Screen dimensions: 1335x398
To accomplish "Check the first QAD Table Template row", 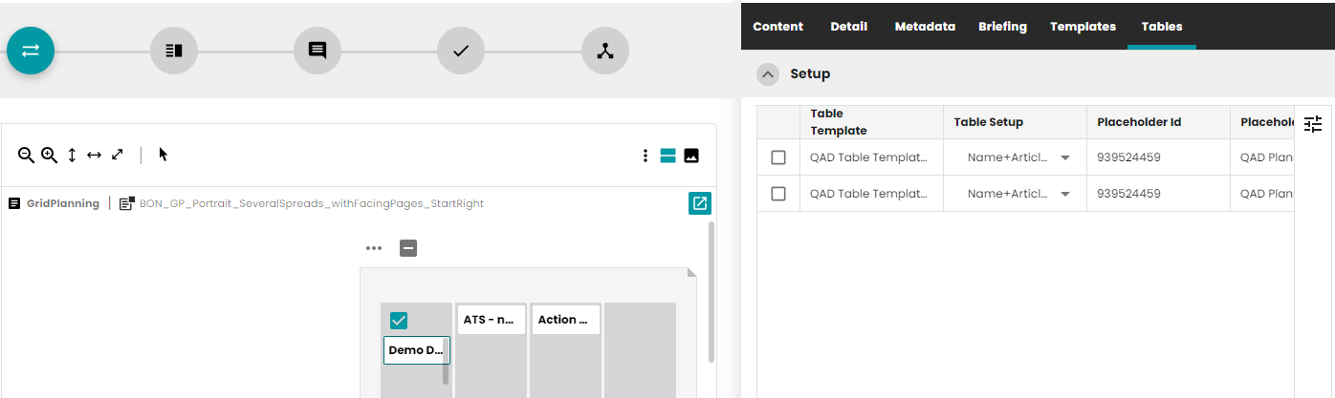I will 778,157.
